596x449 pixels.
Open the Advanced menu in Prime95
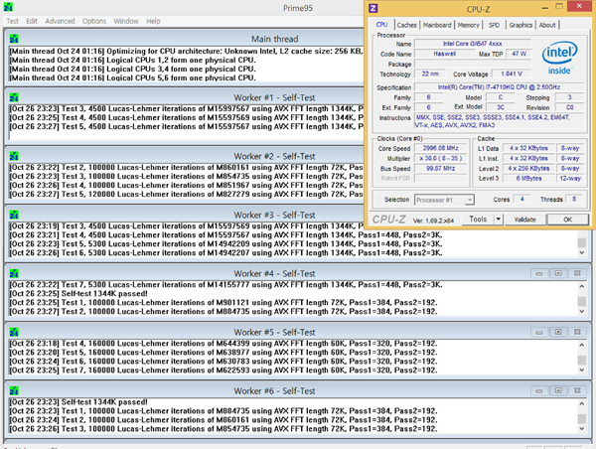(60, 21)
